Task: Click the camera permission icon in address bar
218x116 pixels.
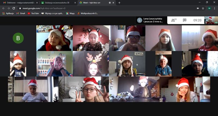Action: 198,8
